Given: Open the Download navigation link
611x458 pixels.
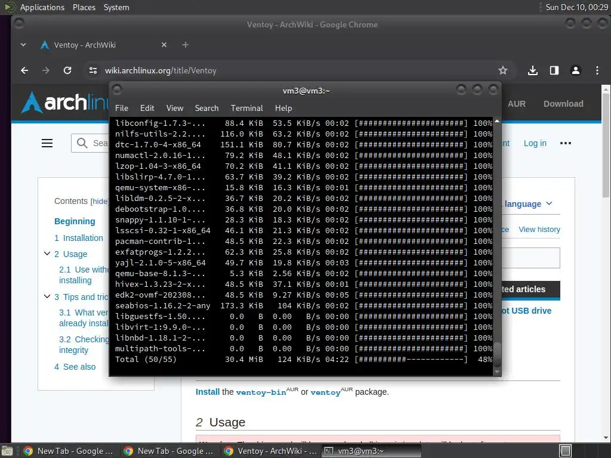Looking at the screenshot, I should click(563, 104).
